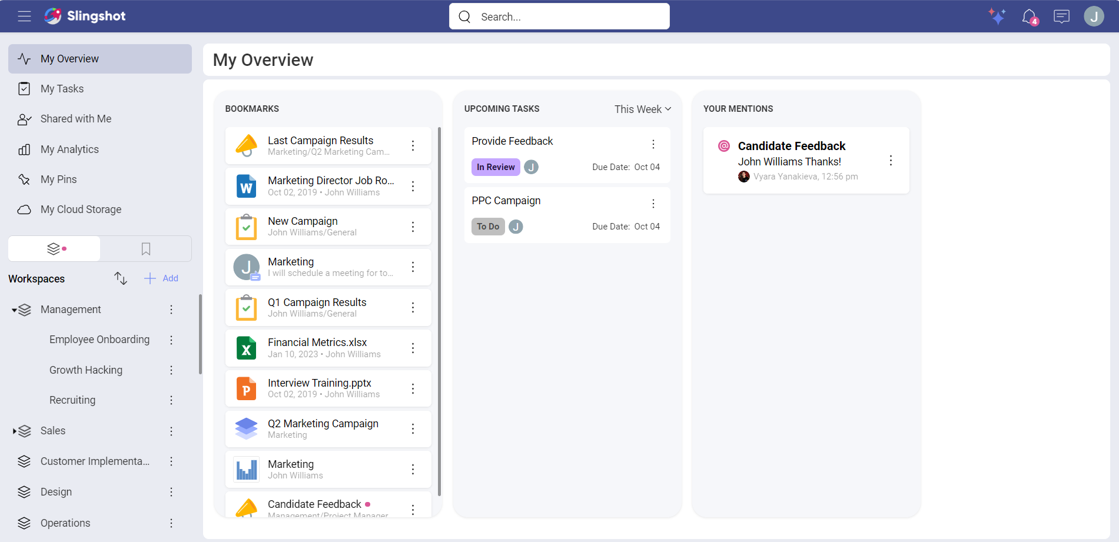Add a new workspace
The image size is (1119, 542).
pyautogui.click(x=161, y=278)
